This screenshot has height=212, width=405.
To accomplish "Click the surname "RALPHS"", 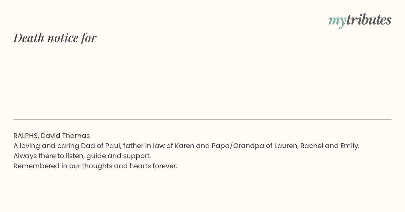I will 26,136.
